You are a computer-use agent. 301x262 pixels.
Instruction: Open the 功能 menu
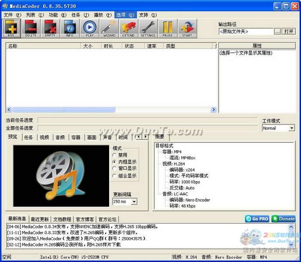pyautogui.click(x=58, y=15)
